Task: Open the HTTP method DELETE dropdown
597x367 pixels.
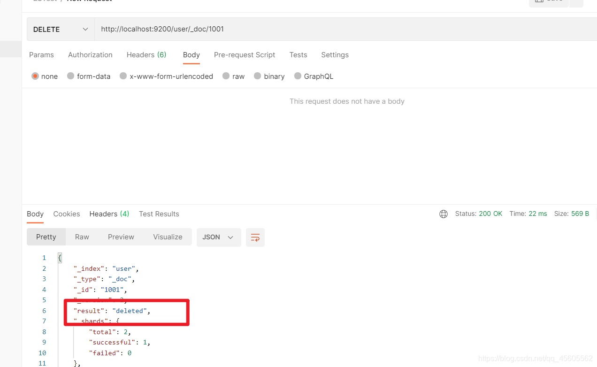Action: pos(61,29)
